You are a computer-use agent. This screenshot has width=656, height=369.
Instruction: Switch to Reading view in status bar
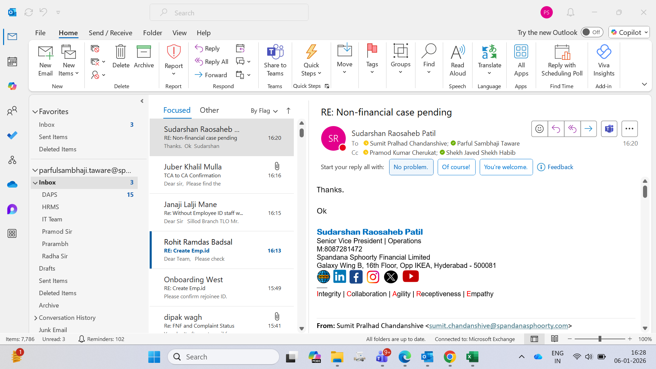[554, 339]
